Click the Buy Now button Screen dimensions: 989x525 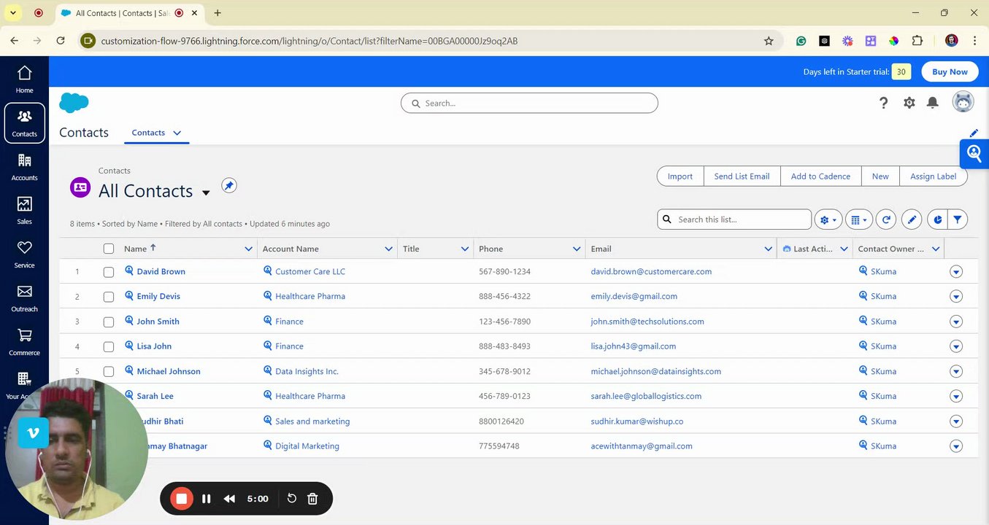point(950,71)
